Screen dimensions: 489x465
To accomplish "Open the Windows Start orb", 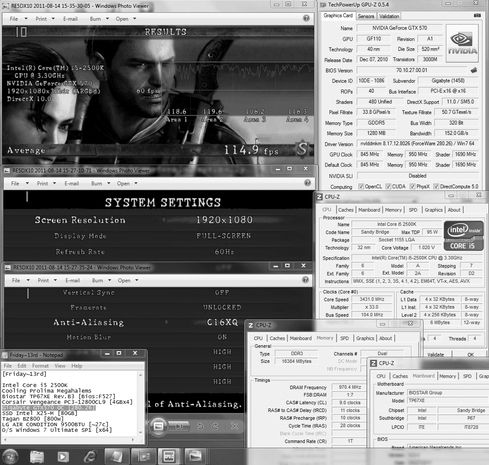I will point(10,456).
